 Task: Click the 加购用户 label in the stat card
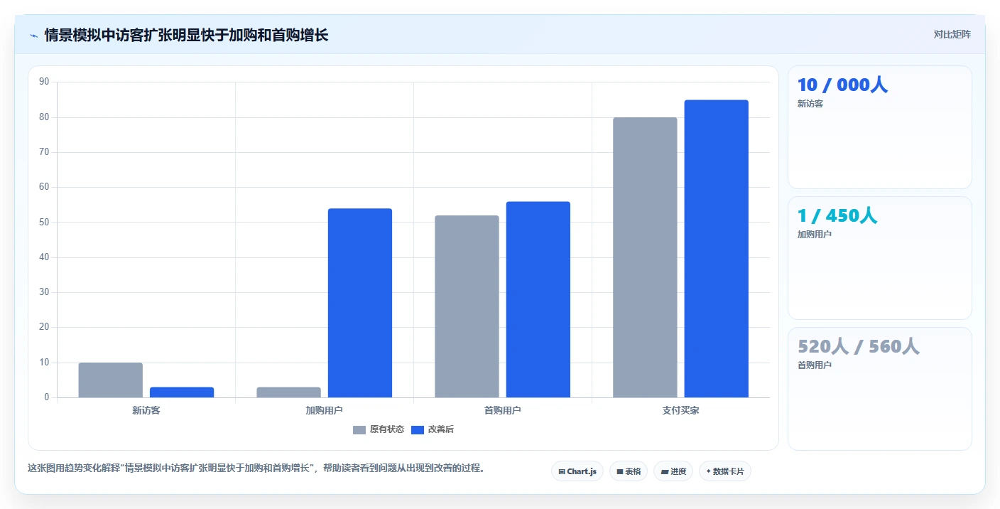[x=815, y=235]
